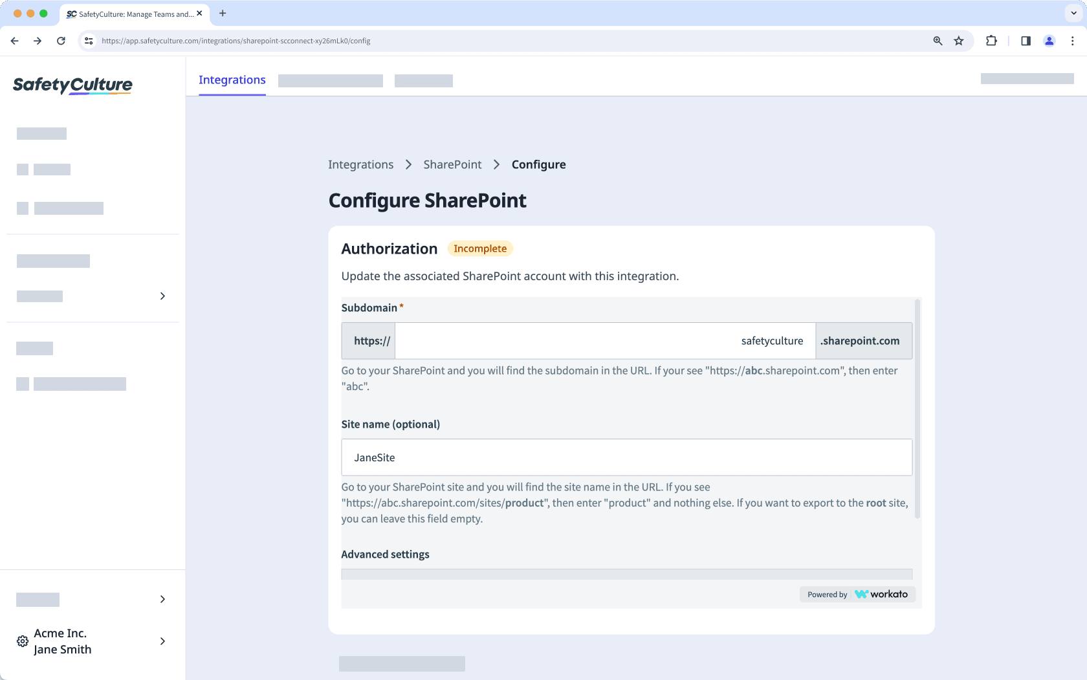Open the browser extensions puzzle icon
1087x680 pixels.
click(x=991, y=41)
